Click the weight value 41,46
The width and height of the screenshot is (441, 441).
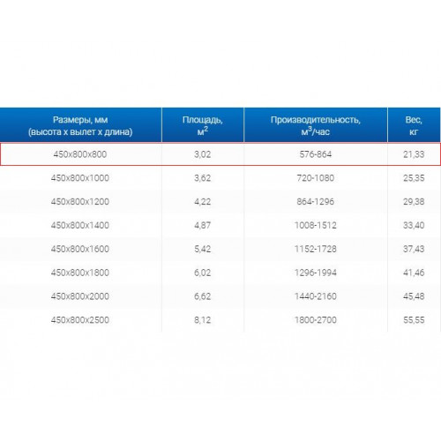point(414,273)
